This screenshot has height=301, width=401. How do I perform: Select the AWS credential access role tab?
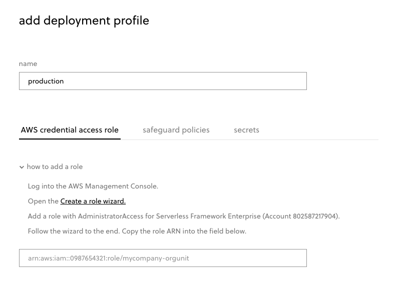(70, 130)
